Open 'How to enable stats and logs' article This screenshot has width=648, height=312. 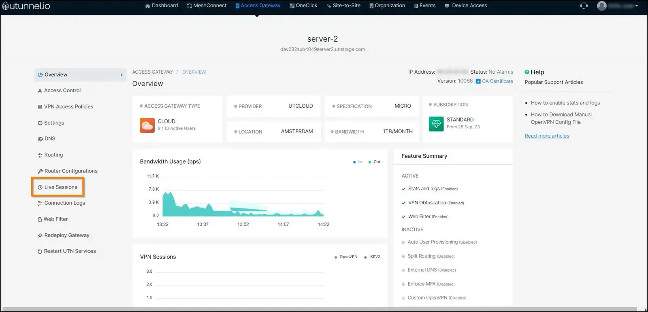(565, 103)
